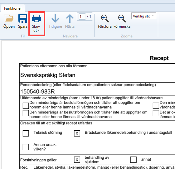Switch to the Funktioner ribbon tab
The width and height of the screenshot is (175, 169).
[13, 8]
